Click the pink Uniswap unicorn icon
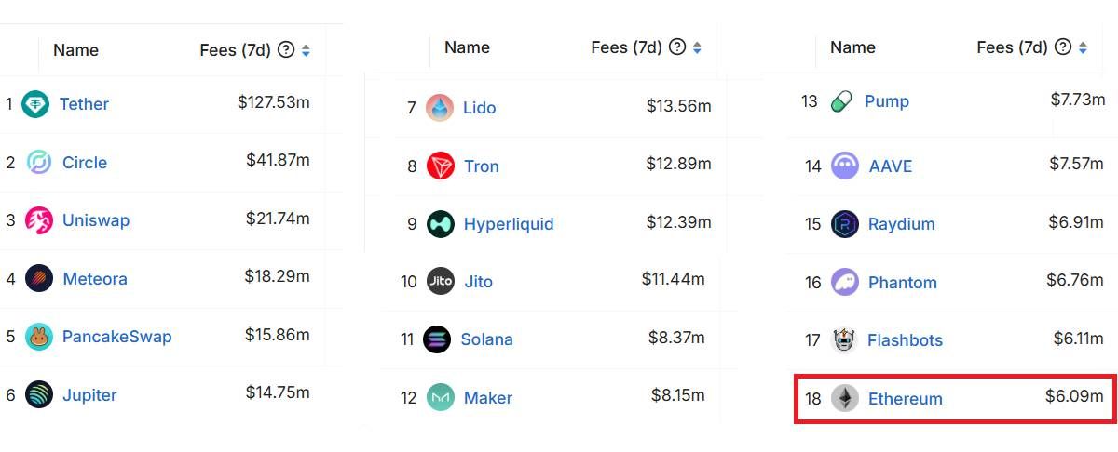This screenshot has height=452, width=1118. (39, 220)
